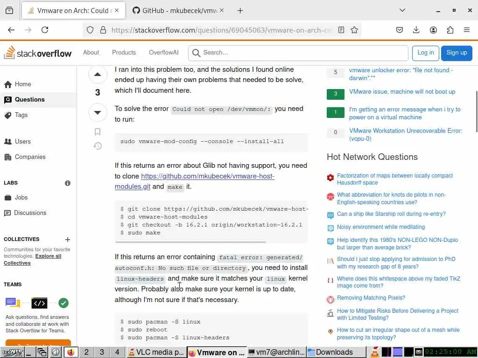
Task: Close the GitHub mkubecek tab
Action: tap(222, 10)
